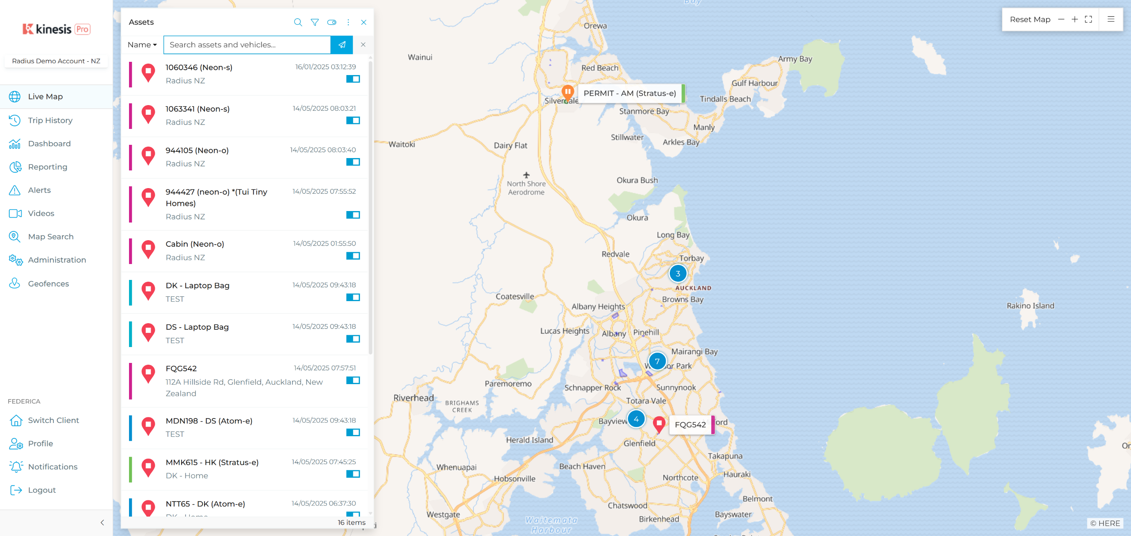Open Trip History in the sidebar
The width and height of the screenshot is (1131, 536).
pyautogui.click(x=50, y=120)
